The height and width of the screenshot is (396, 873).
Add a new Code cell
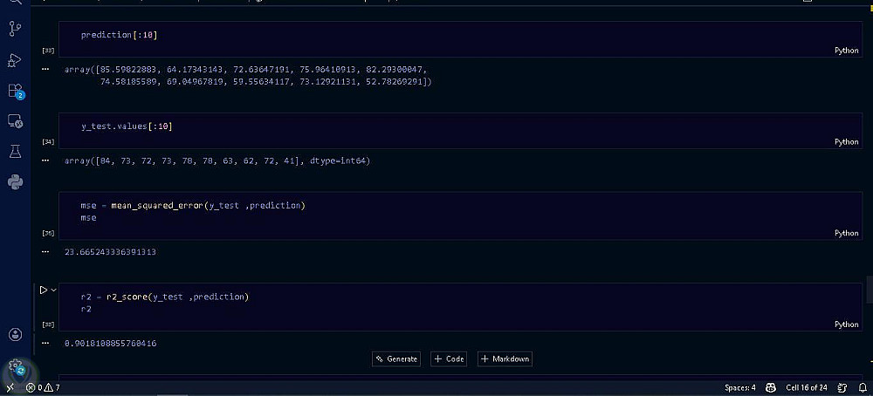tap(449, 358)
